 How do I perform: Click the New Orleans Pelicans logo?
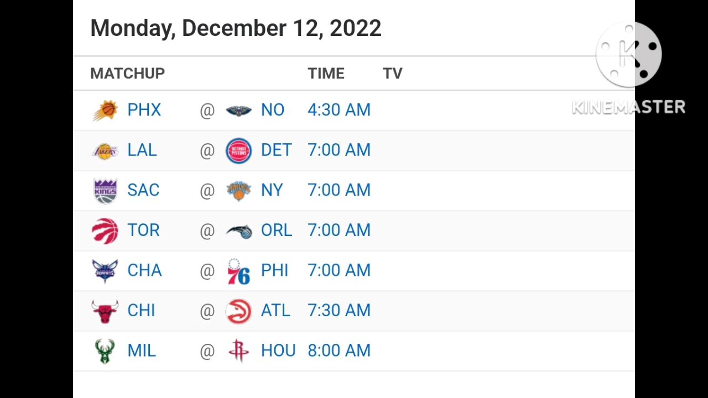pyautogui.click(x=239, y=111)
